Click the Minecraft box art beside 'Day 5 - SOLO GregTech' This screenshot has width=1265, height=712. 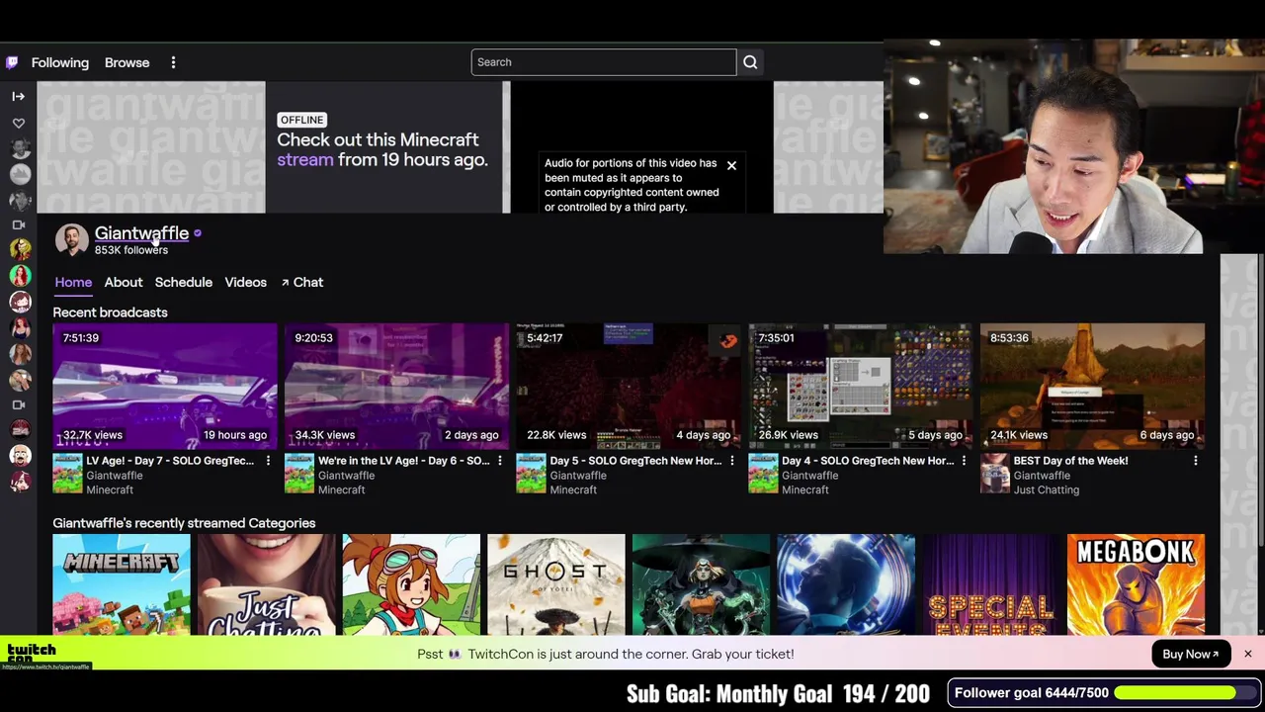pyautogui.click(x=531, y=474)
